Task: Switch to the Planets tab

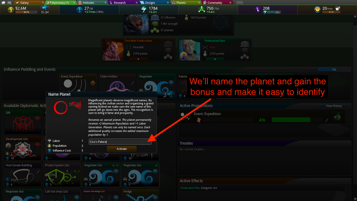Action: (181, 3)
